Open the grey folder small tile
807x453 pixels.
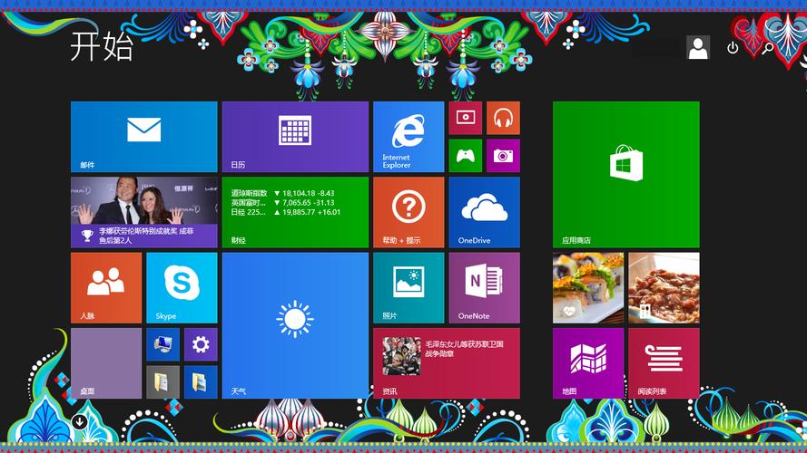tap(163, 382)
